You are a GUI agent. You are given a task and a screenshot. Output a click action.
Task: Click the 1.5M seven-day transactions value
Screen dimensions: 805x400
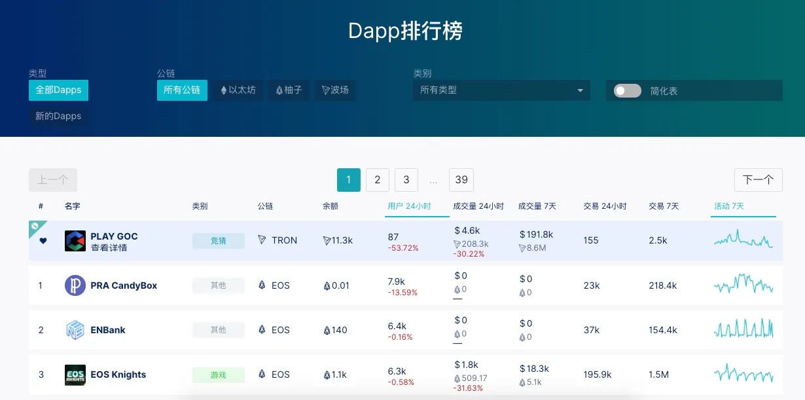point(659,374)
